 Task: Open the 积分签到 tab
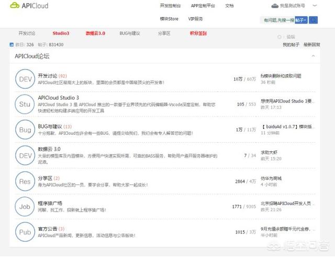(198, 33)
